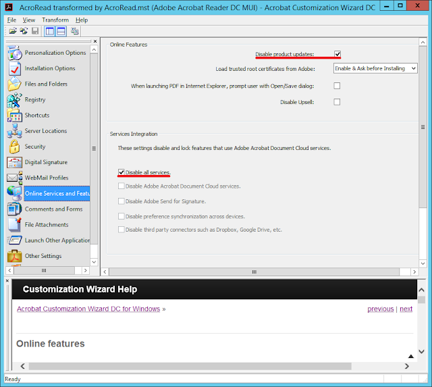Click the help pane scroll-right chevron
This screenshot has width=432, height=387.
coord(406,366)
